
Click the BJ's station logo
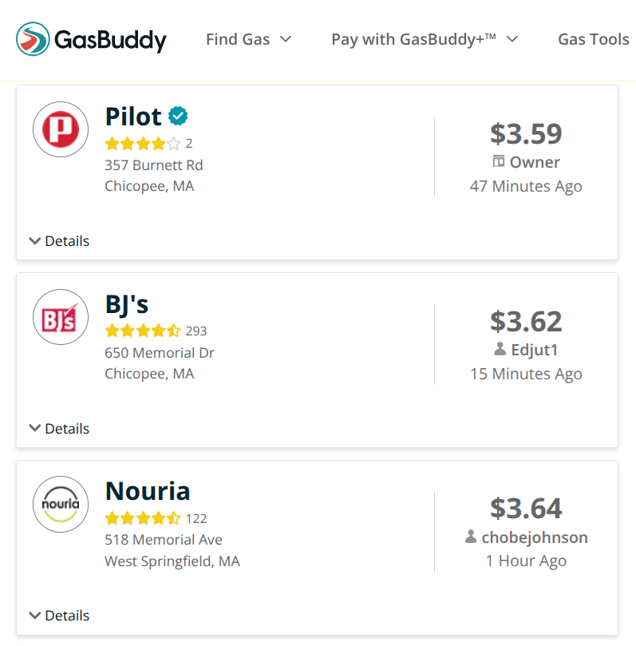(61, 317)
